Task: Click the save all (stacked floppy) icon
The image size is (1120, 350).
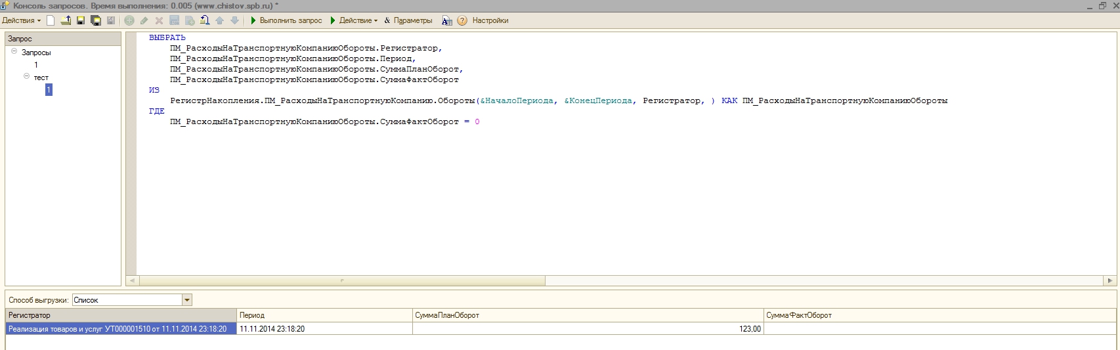Action: pyautogui.click(x=96, y=20)
